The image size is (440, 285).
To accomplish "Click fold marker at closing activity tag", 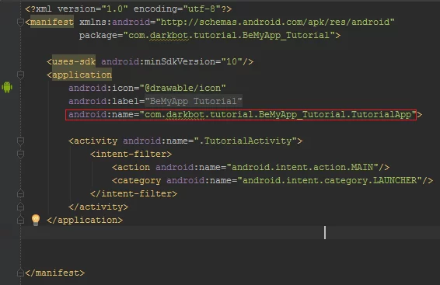I will [20, 207].
